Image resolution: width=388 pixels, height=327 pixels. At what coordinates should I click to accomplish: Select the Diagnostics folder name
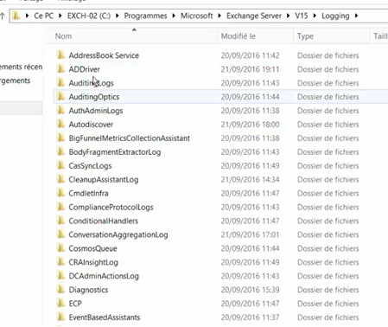point(88,290)
